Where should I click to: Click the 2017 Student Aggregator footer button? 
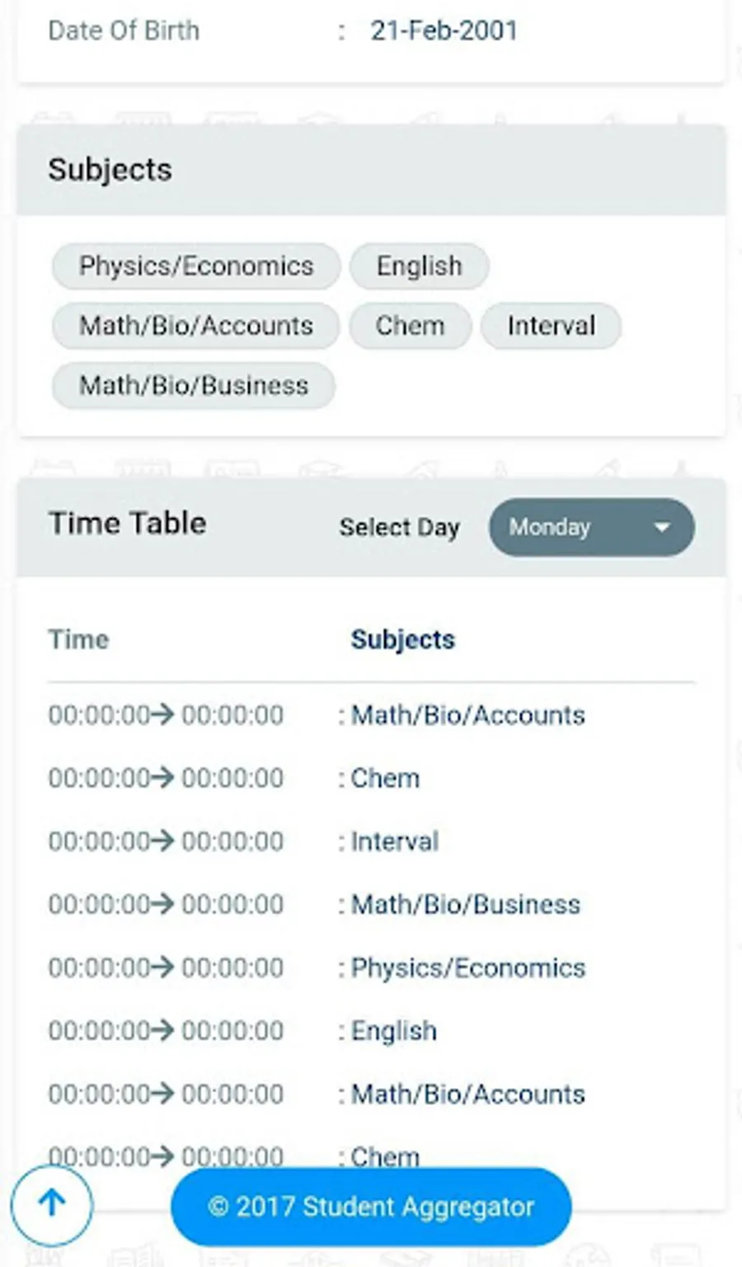pos(371,1207)
